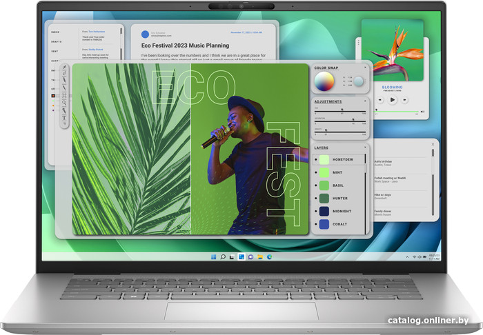The height and width of the screenshot is (335, 483).
Task: Launch Microsoft Edge from taskbar
Action: click(269, 256)
